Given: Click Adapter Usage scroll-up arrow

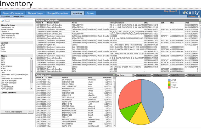Looking at the screenshot, I should [x=114, y=80].
